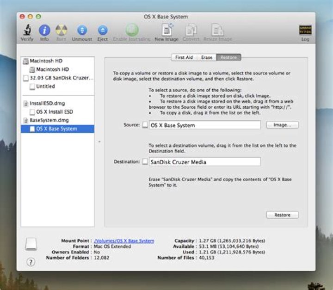
Task: Click the pane divider handle beside sidebar
Action: [99, 142]
